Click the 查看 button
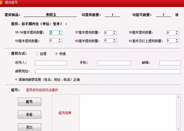The width and height of the screenshot is (184, 131). (x=29, y=114)
